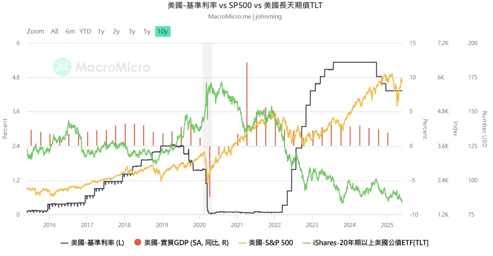Zoom chart to 3y range
The image size is (493, 256).
(132, 32)
